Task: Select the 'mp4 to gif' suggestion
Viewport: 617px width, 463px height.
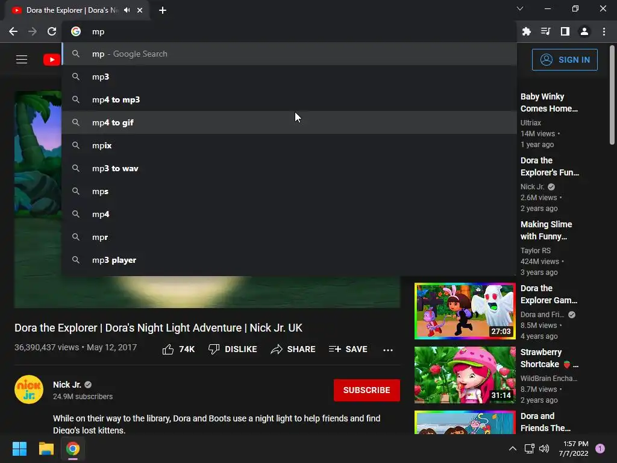Action: (x=289, y=122)
